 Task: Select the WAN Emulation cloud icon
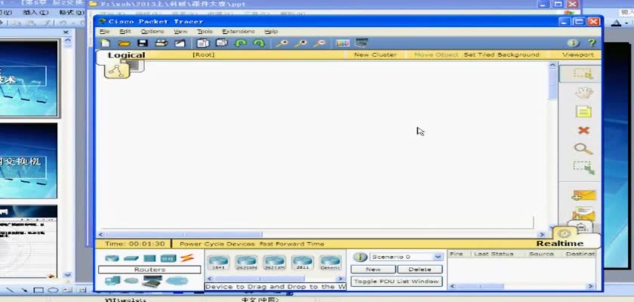(x=131, y=281)
